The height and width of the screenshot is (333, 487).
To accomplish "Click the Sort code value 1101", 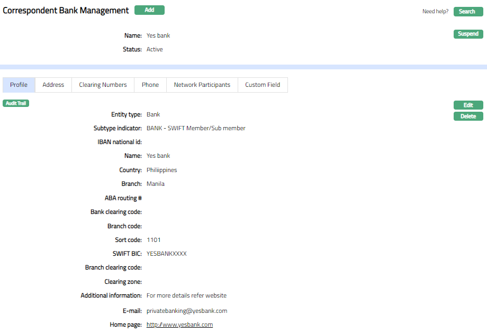I will coord(154,240).
